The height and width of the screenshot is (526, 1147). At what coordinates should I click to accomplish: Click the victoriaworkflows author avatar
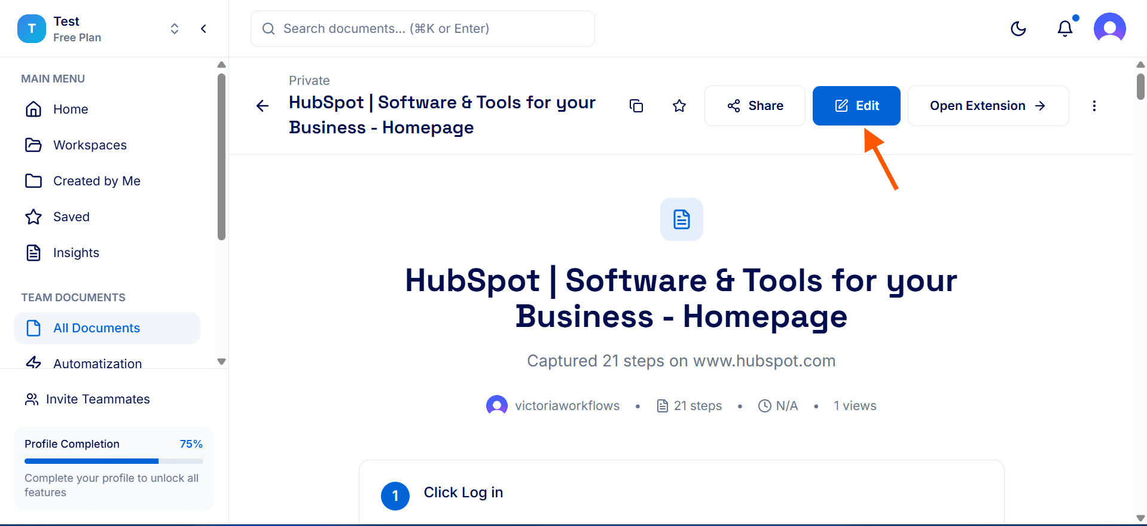(x=497, y=406)
